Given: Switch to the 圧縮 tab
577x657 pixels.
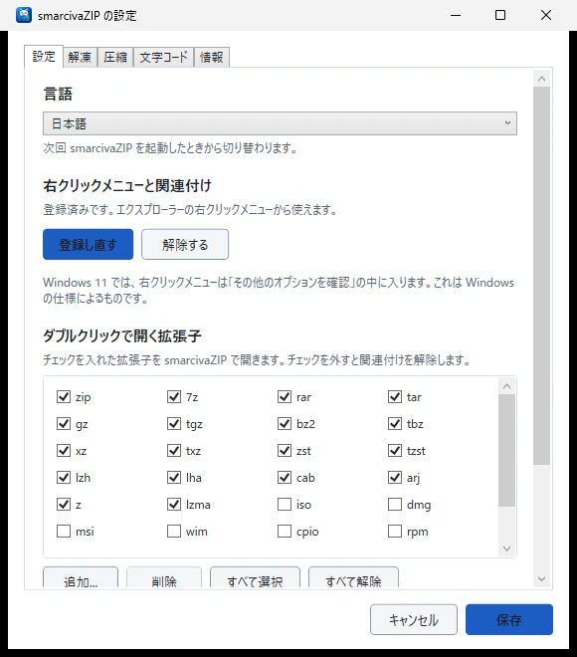Looking at the screenshot, I should tap(115, 57).
